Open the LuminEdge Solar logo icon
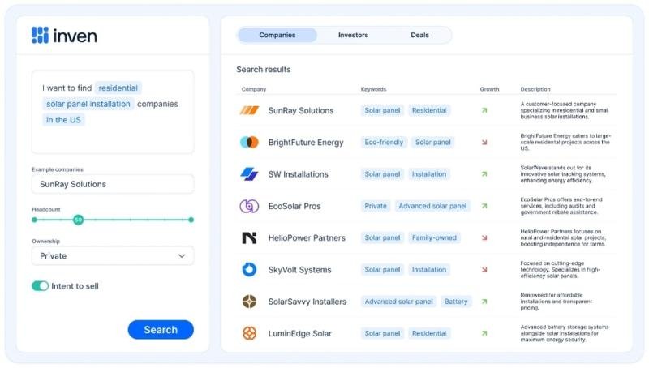649x368 pixels. [x=249, y=333]
